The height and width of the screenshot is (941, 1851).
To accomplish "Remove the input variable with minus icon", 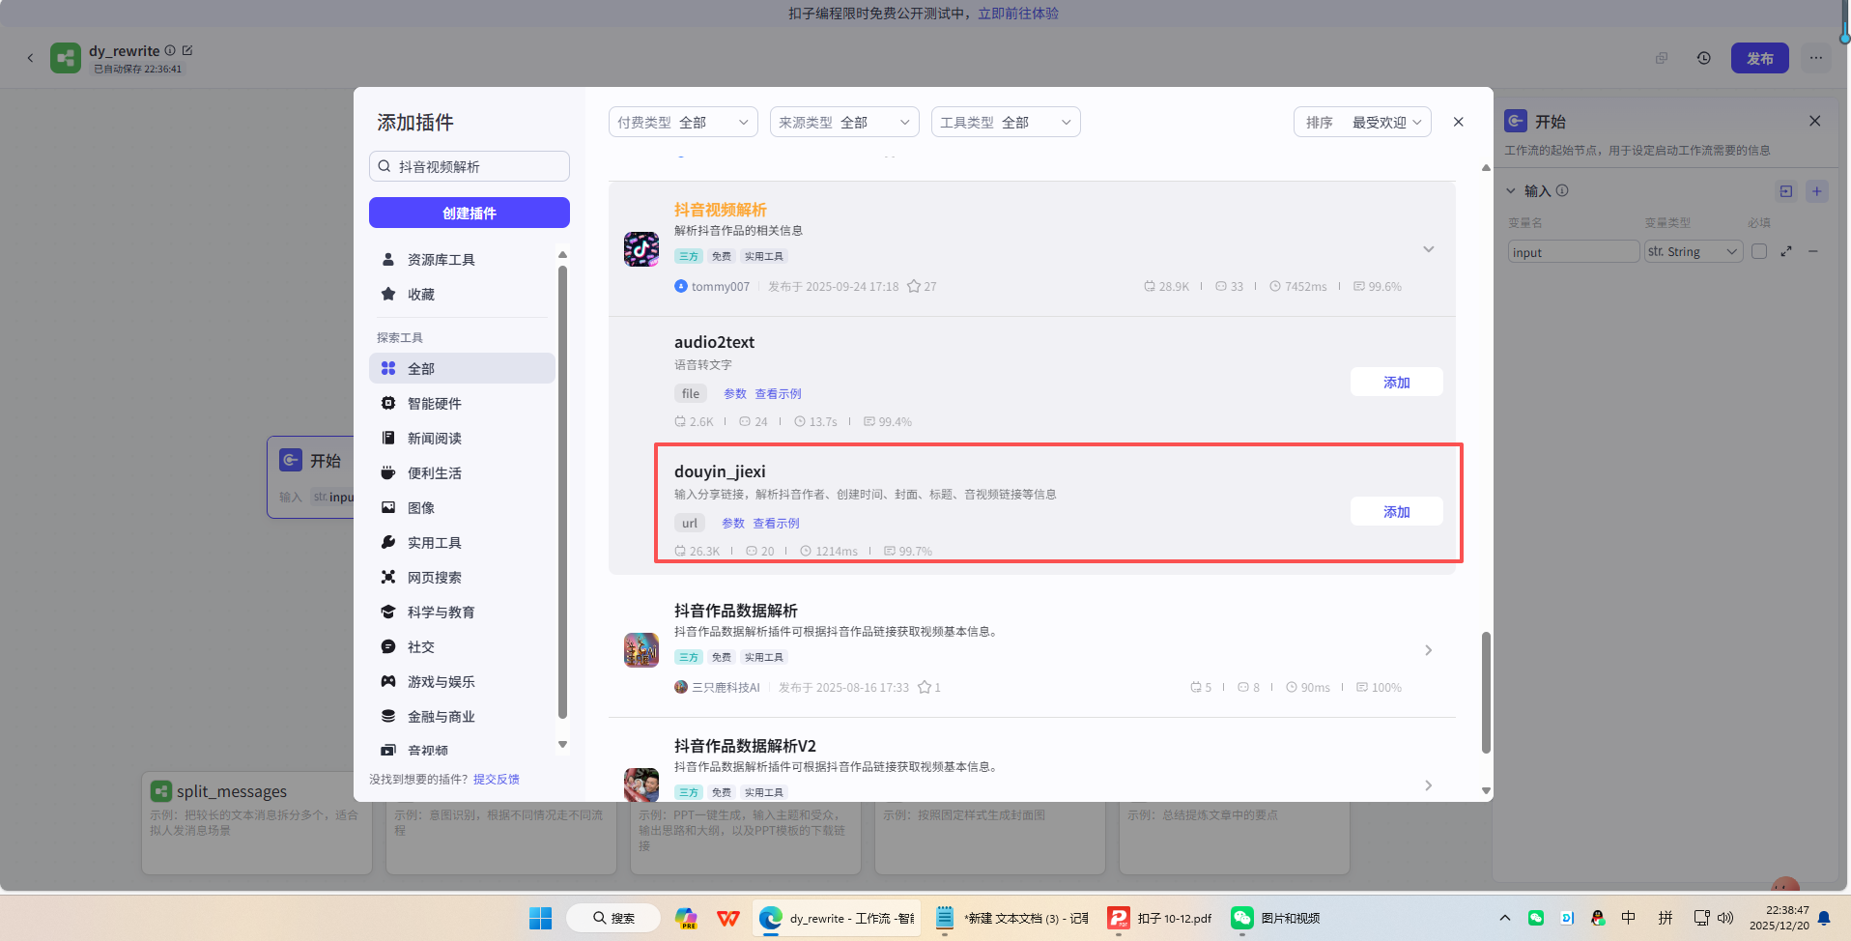I will [x=1813, y=251].
